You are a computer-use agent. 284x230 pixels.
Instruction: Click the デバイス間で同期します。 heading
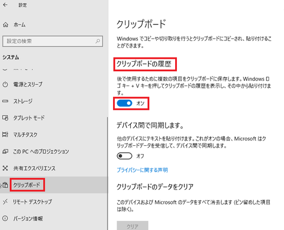pyautogui.click(x=150, y=125)
